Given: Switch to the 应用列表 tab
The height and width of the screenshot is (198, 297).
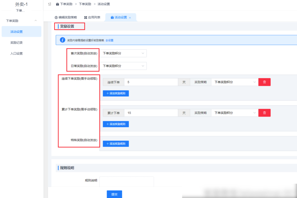Looking at the screenshot, I should pos(92,17).
